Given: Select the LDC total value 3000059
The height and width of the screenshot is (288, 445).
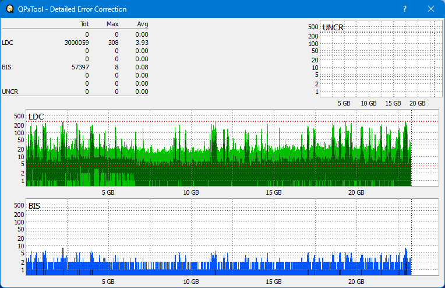Looking at the screenshot, I should pos(77,43).
